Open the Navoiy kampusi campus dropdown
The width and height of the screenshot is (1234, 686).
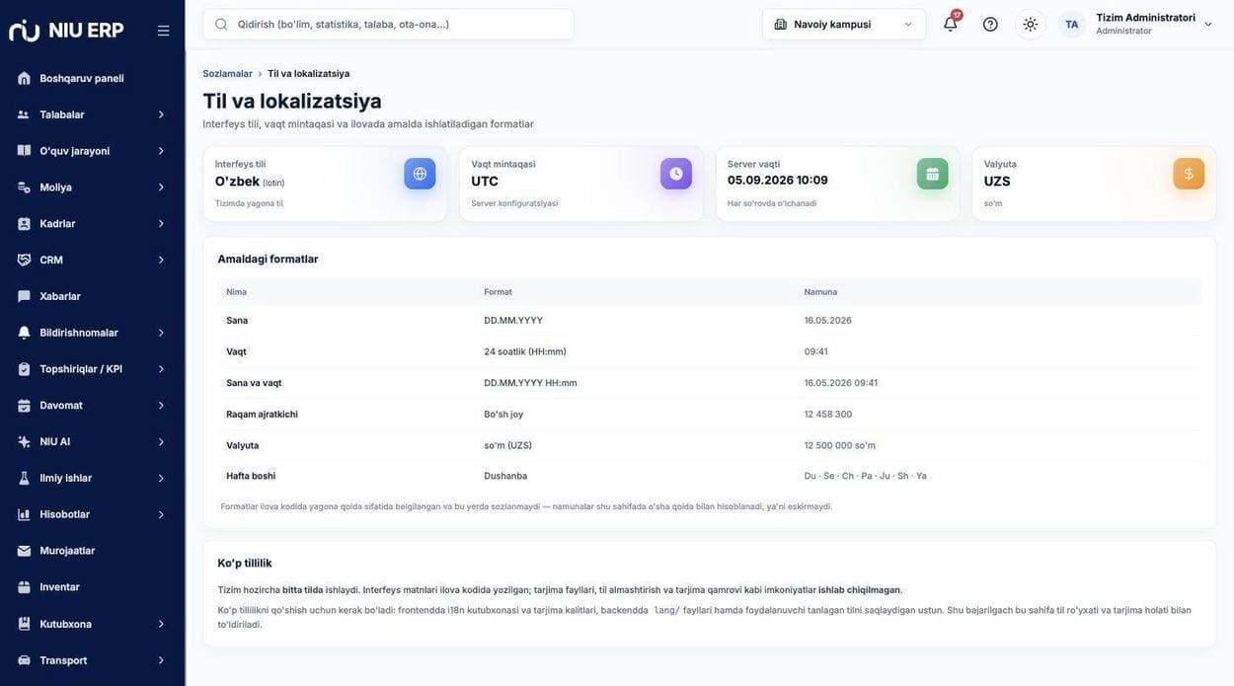(844, 24)
